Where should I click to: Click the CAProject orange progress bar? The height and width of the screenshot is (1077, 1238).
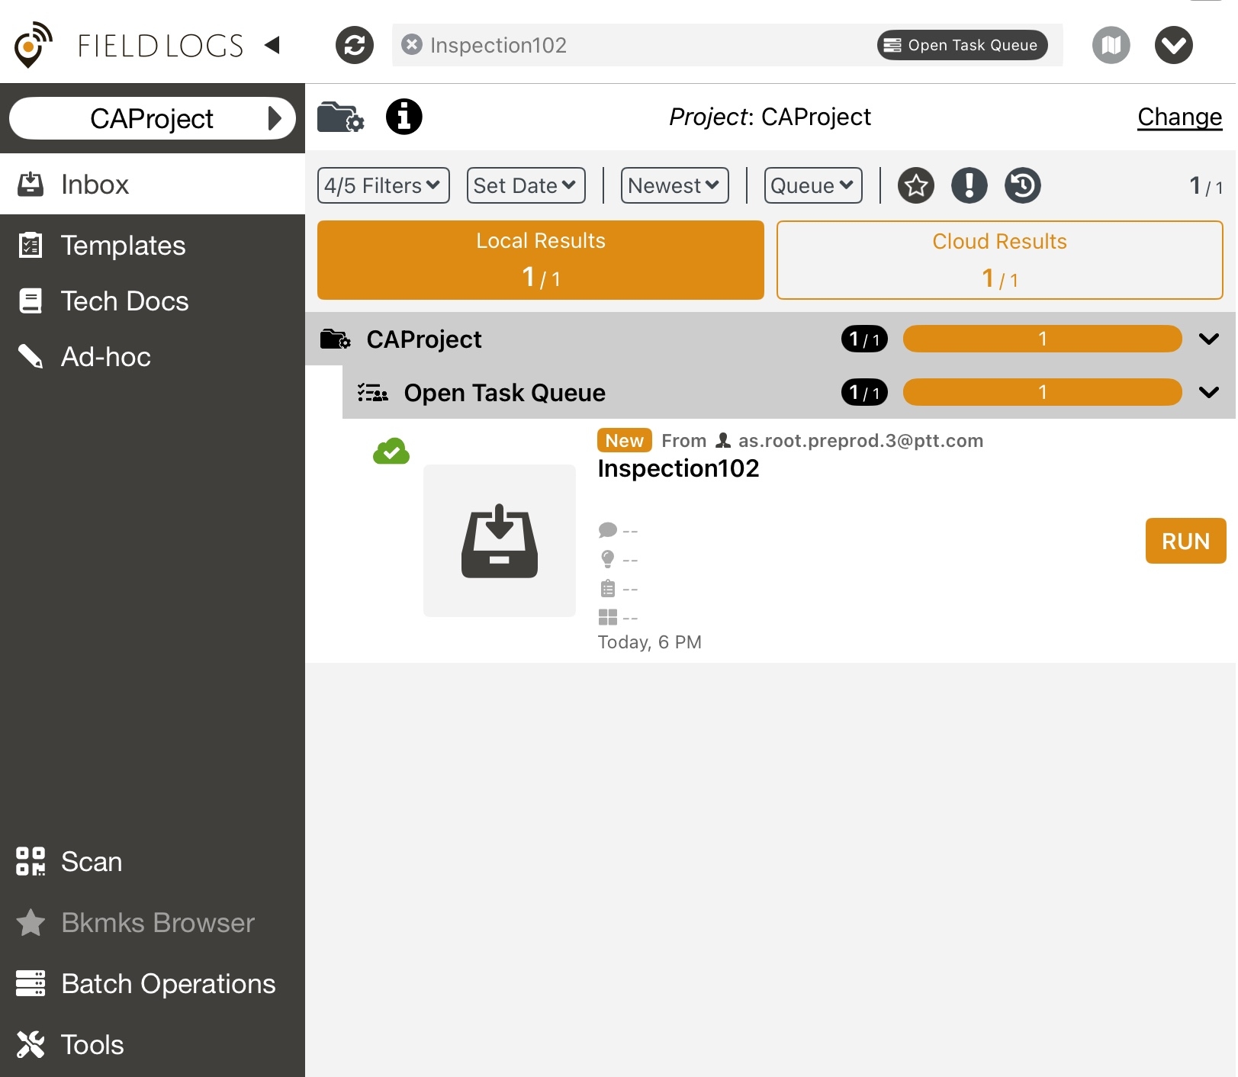[x=1042, y=339]
